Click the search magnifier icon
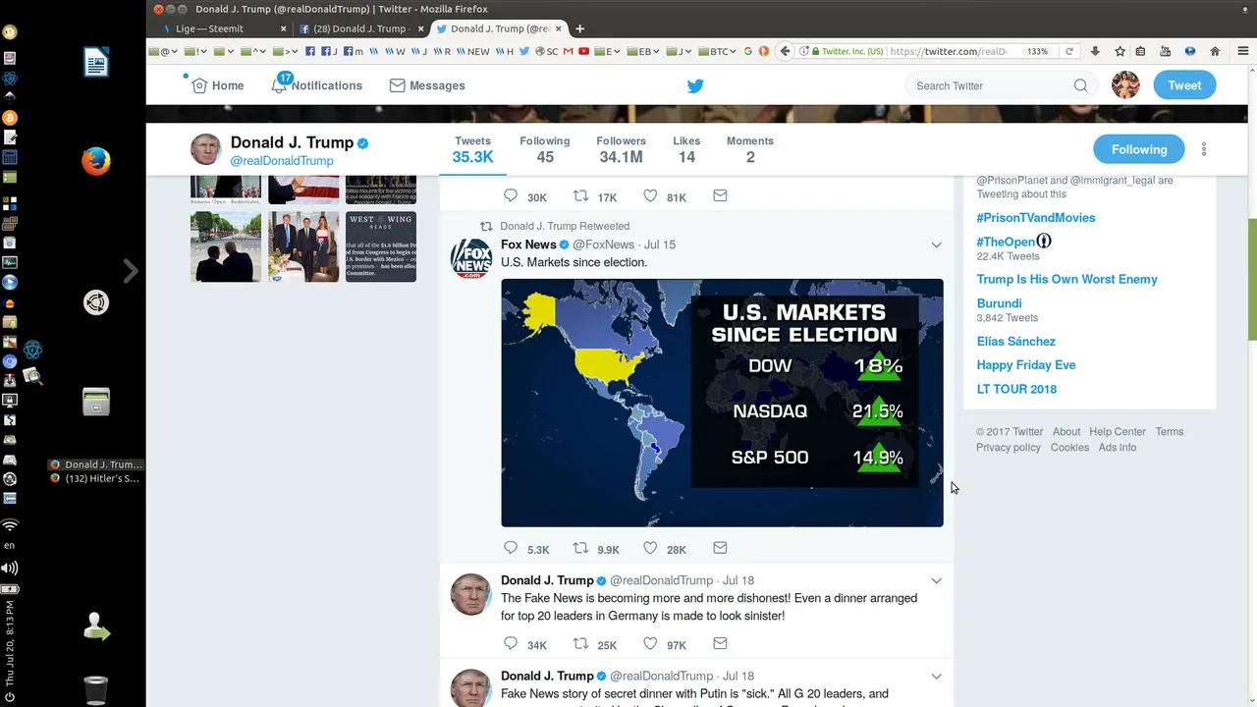 pos(1080,85)
